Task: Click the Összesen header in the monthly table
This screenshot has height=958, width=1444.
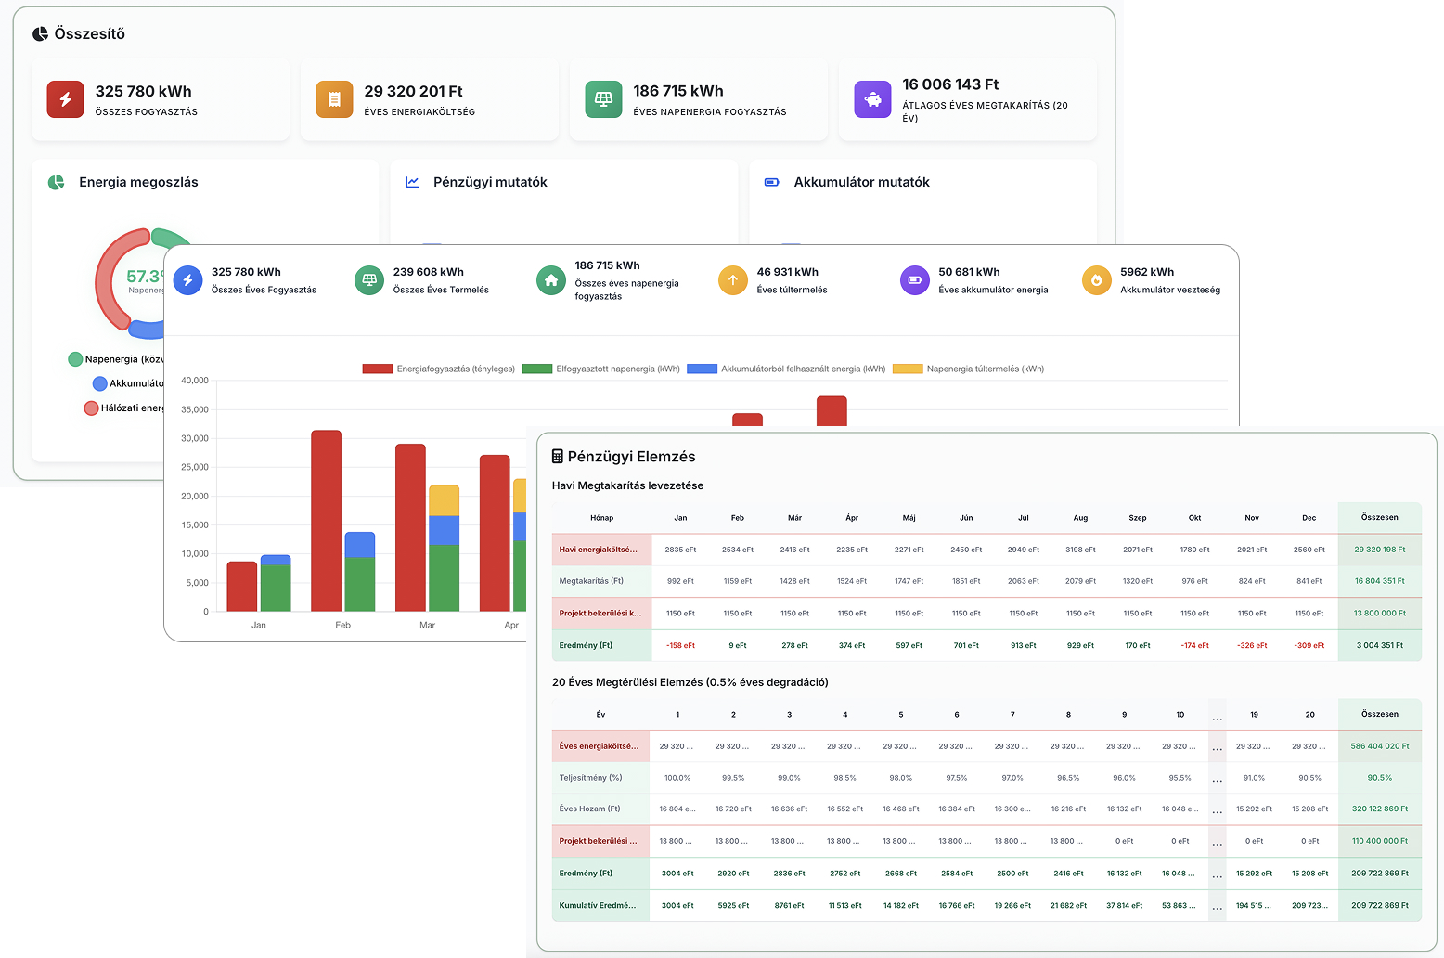Action: click(1379, 517)
